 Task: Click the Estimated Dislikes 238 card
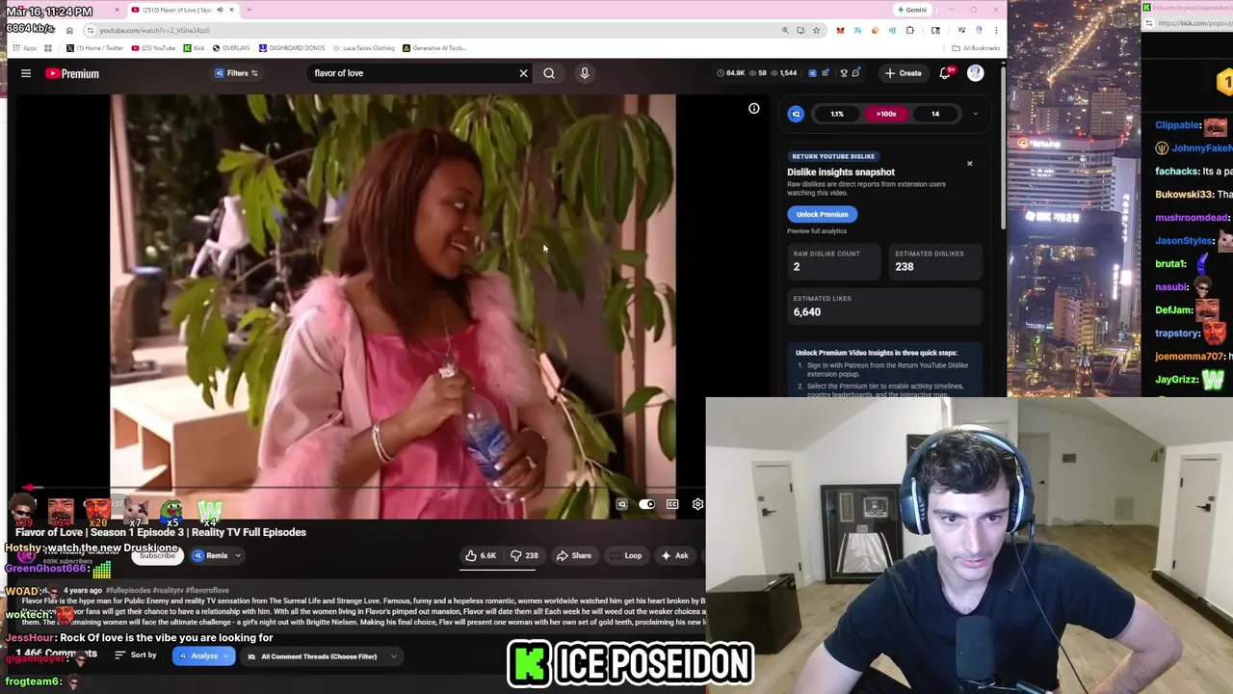click(x=934, y=260)
